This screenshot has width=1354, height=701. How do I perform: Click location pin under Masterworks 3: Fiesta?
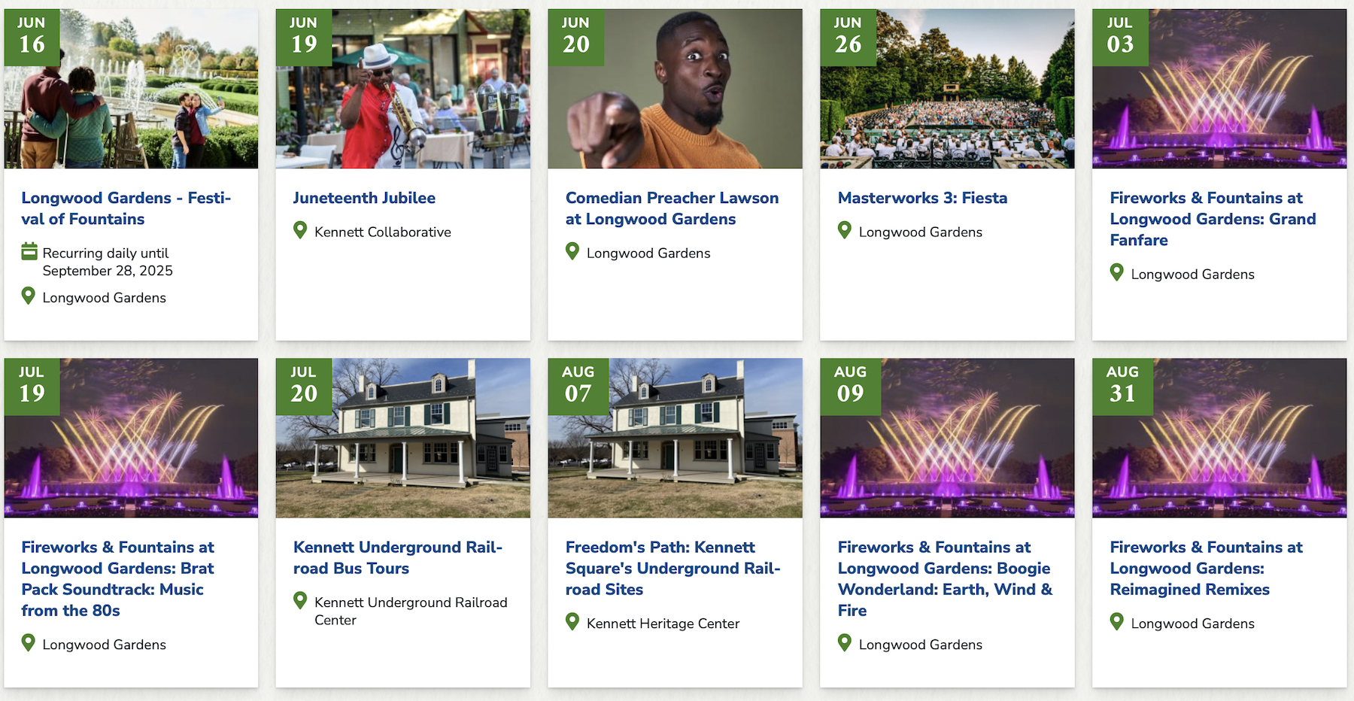click(x=845, y=230)
